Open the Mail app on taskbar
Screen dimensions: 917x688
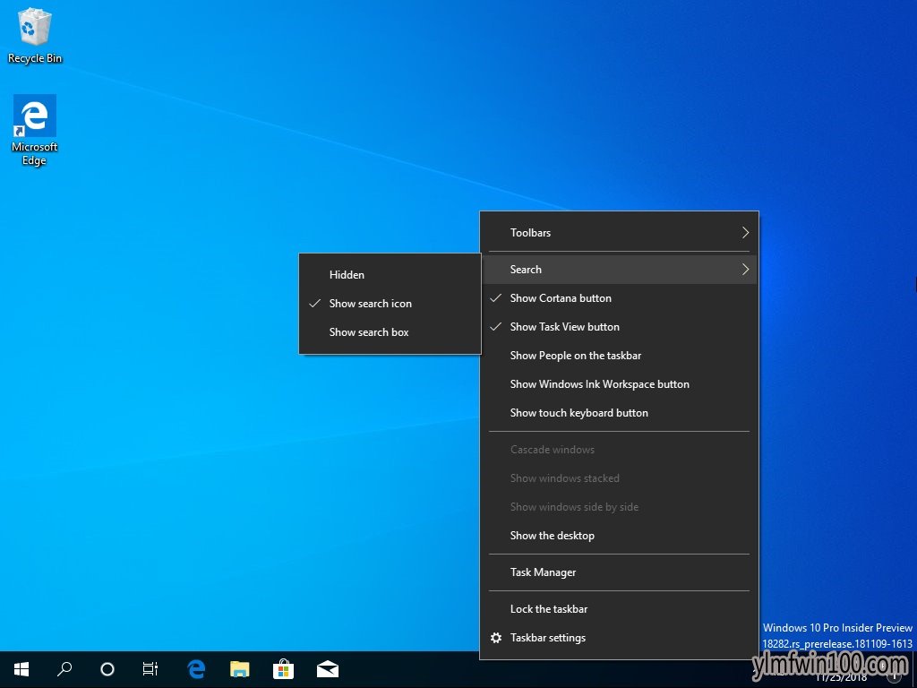tap(328, 668)
